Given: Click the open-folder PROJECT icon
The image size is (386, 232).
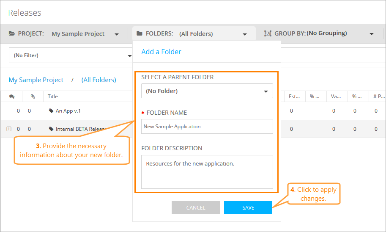Looking at the screenshot, I should (x=12, y=33).
